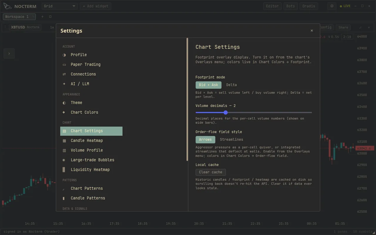Close the Settings dialog with the X
The height and width of the screenshot is (235, 376).
pyautogui.click(x=312, y=31)
